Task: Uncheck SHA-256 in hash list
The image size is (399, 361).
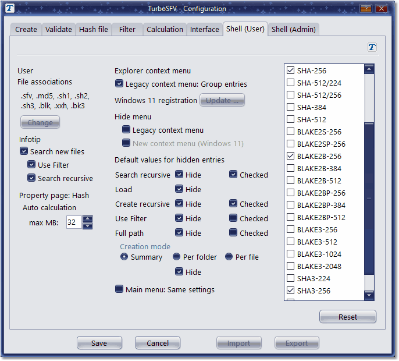Action: point(290,70)
